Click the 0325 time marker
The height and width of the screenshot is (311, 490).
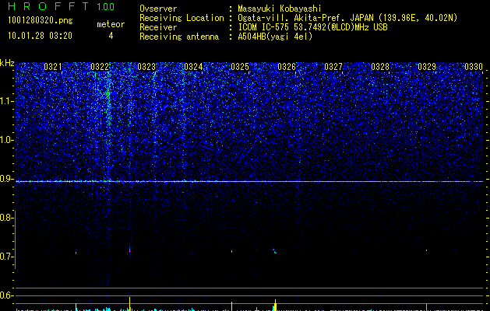(x=240, y=67)
